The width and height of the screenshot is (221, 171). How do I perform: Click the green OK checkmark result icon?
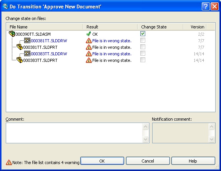(88, 34)
